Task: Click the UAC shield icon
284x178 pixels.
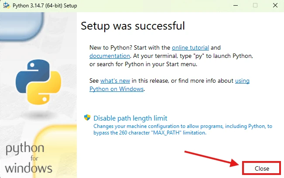Action: click(x=87, y=118)
